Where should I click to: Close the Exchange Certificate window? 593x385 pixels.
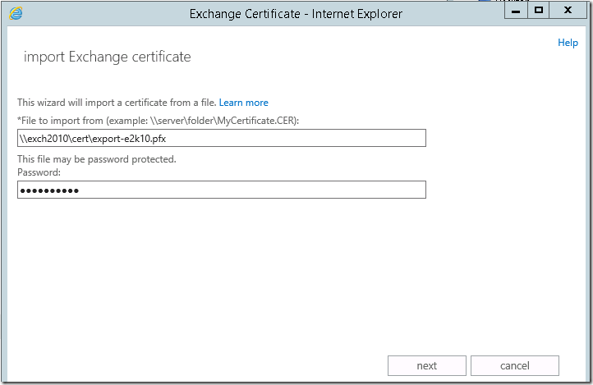tap(568, 11)
